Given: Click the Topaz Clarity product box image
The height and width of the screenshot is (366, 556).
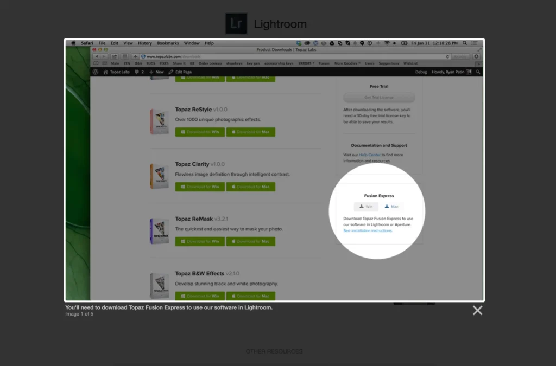Looking at the screenshot, I should (x=159, y=176).
